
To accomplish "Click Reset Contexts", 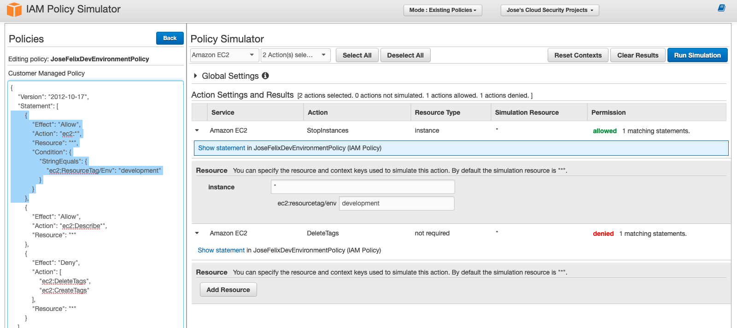I will coord(578,55).
